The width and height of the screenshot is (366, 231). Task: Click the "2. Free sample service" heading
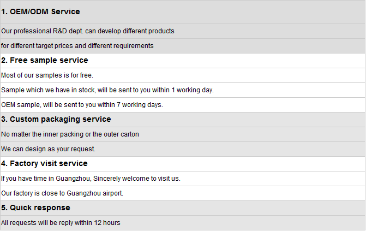point(45,61)
